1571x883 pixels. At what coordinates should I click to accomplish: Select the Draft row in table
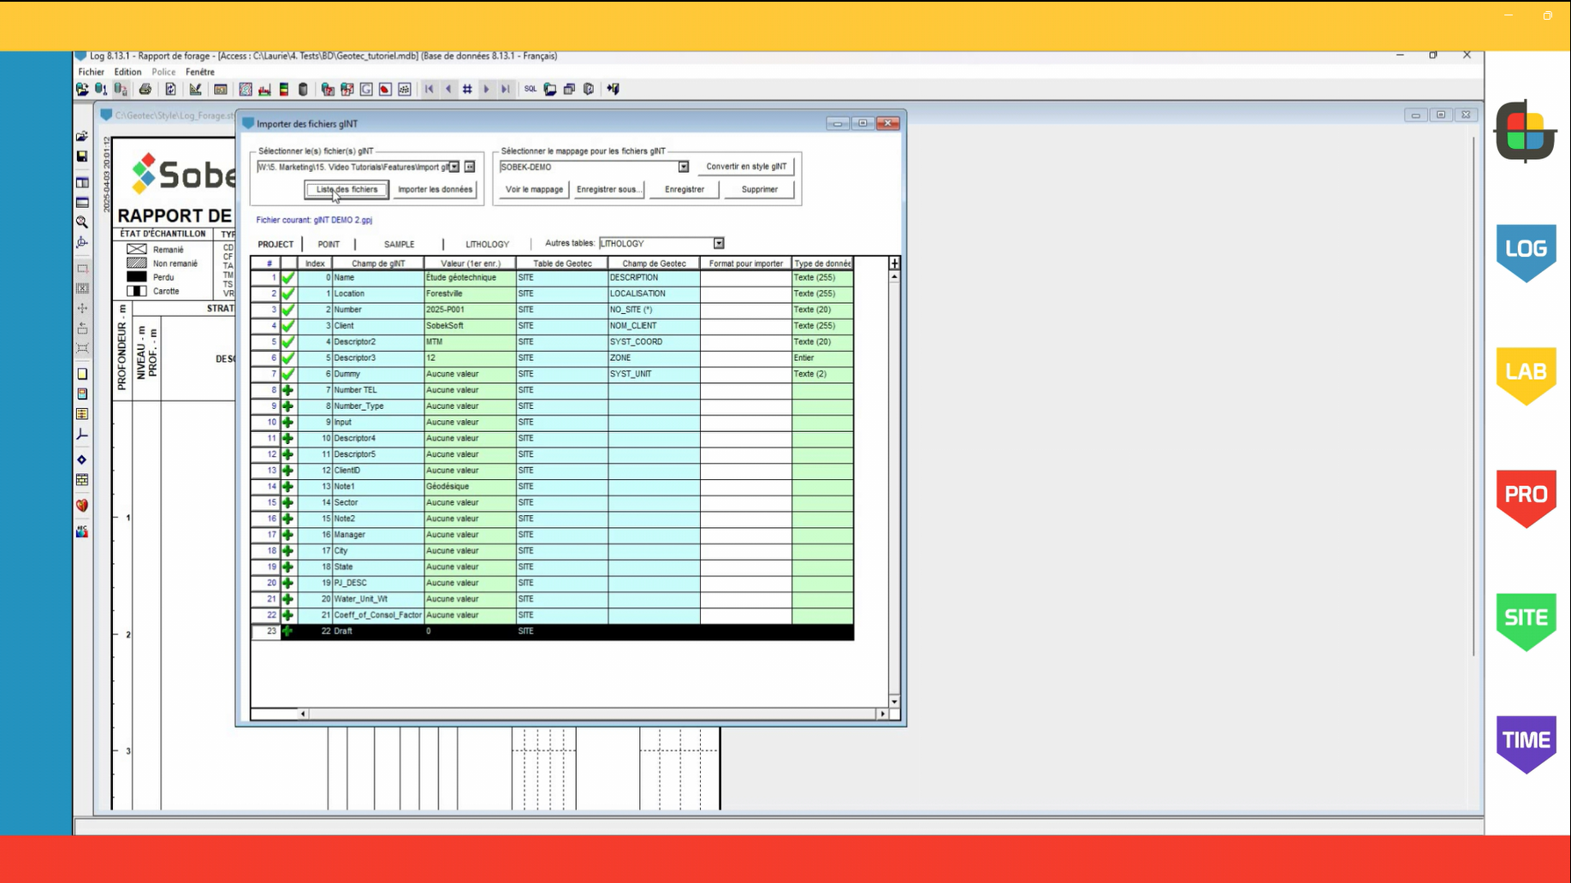pos(552,631)
